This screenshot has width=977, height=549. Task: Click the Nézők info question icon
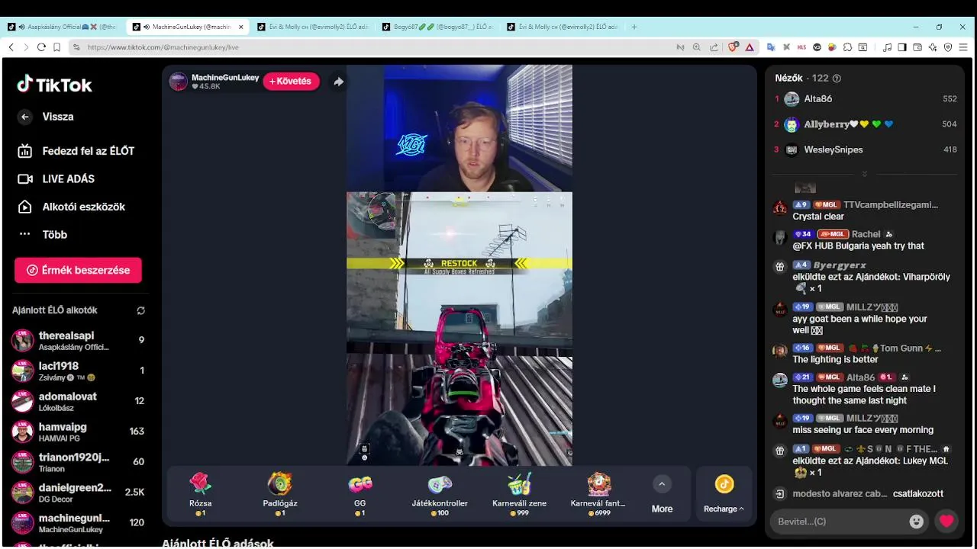[x=837, y=79]
